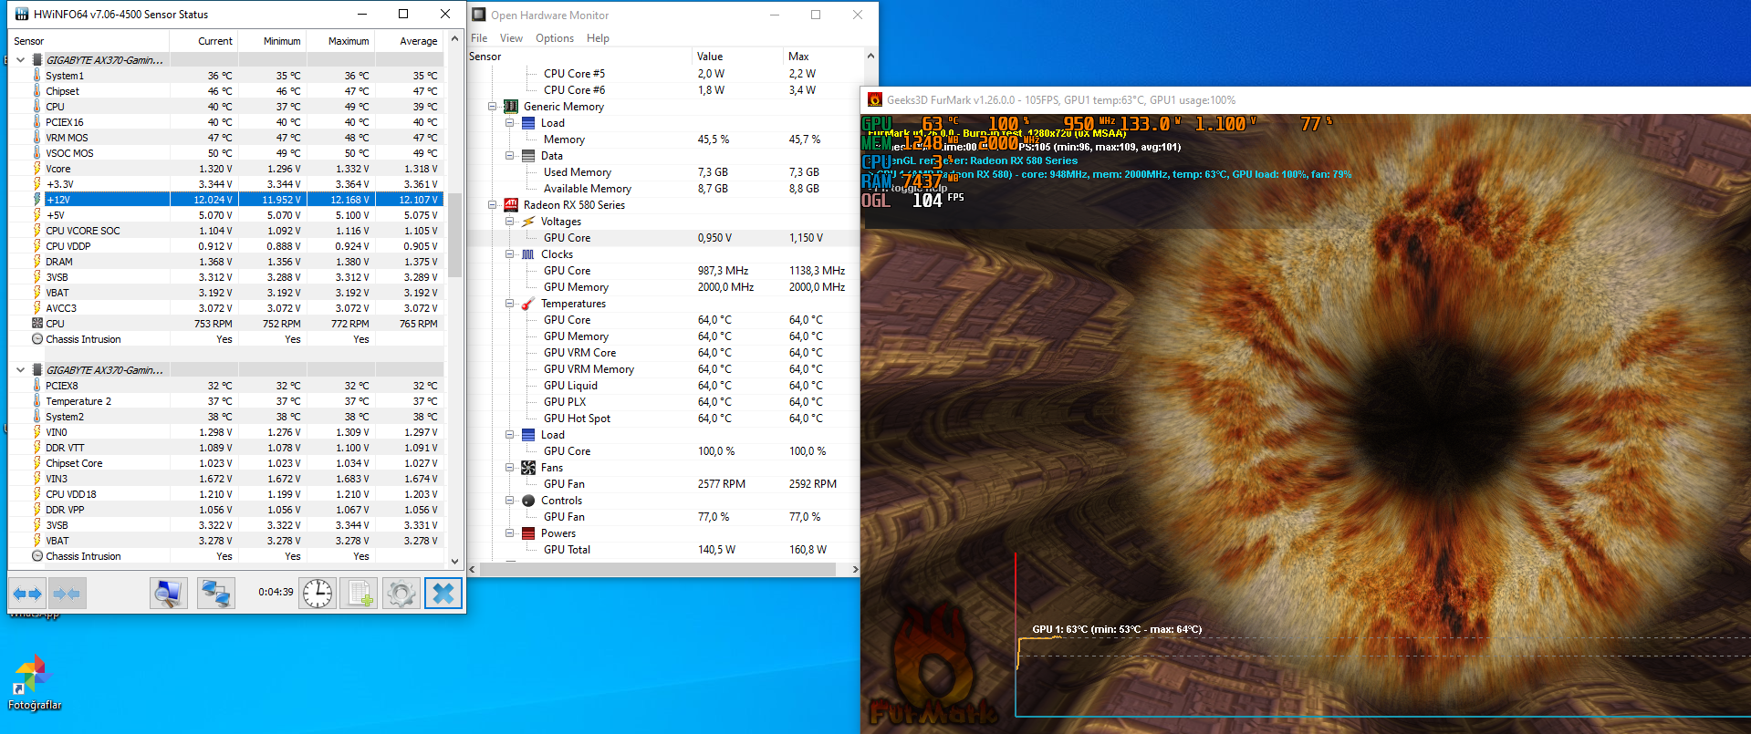Screen dimensions: 1751x734
Task: Collapse the Temperatures group in Open Hardware Monitor
Action: pos(510,304)
